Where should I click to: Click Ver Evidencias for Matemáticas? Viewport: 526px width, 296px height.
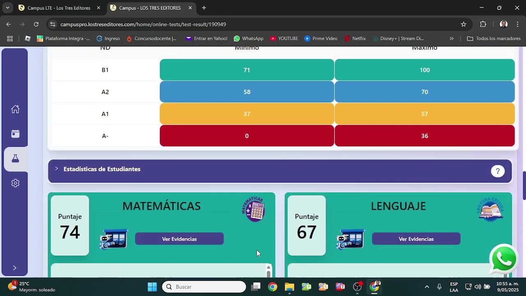pyautogui.click(x=179, y=239)
